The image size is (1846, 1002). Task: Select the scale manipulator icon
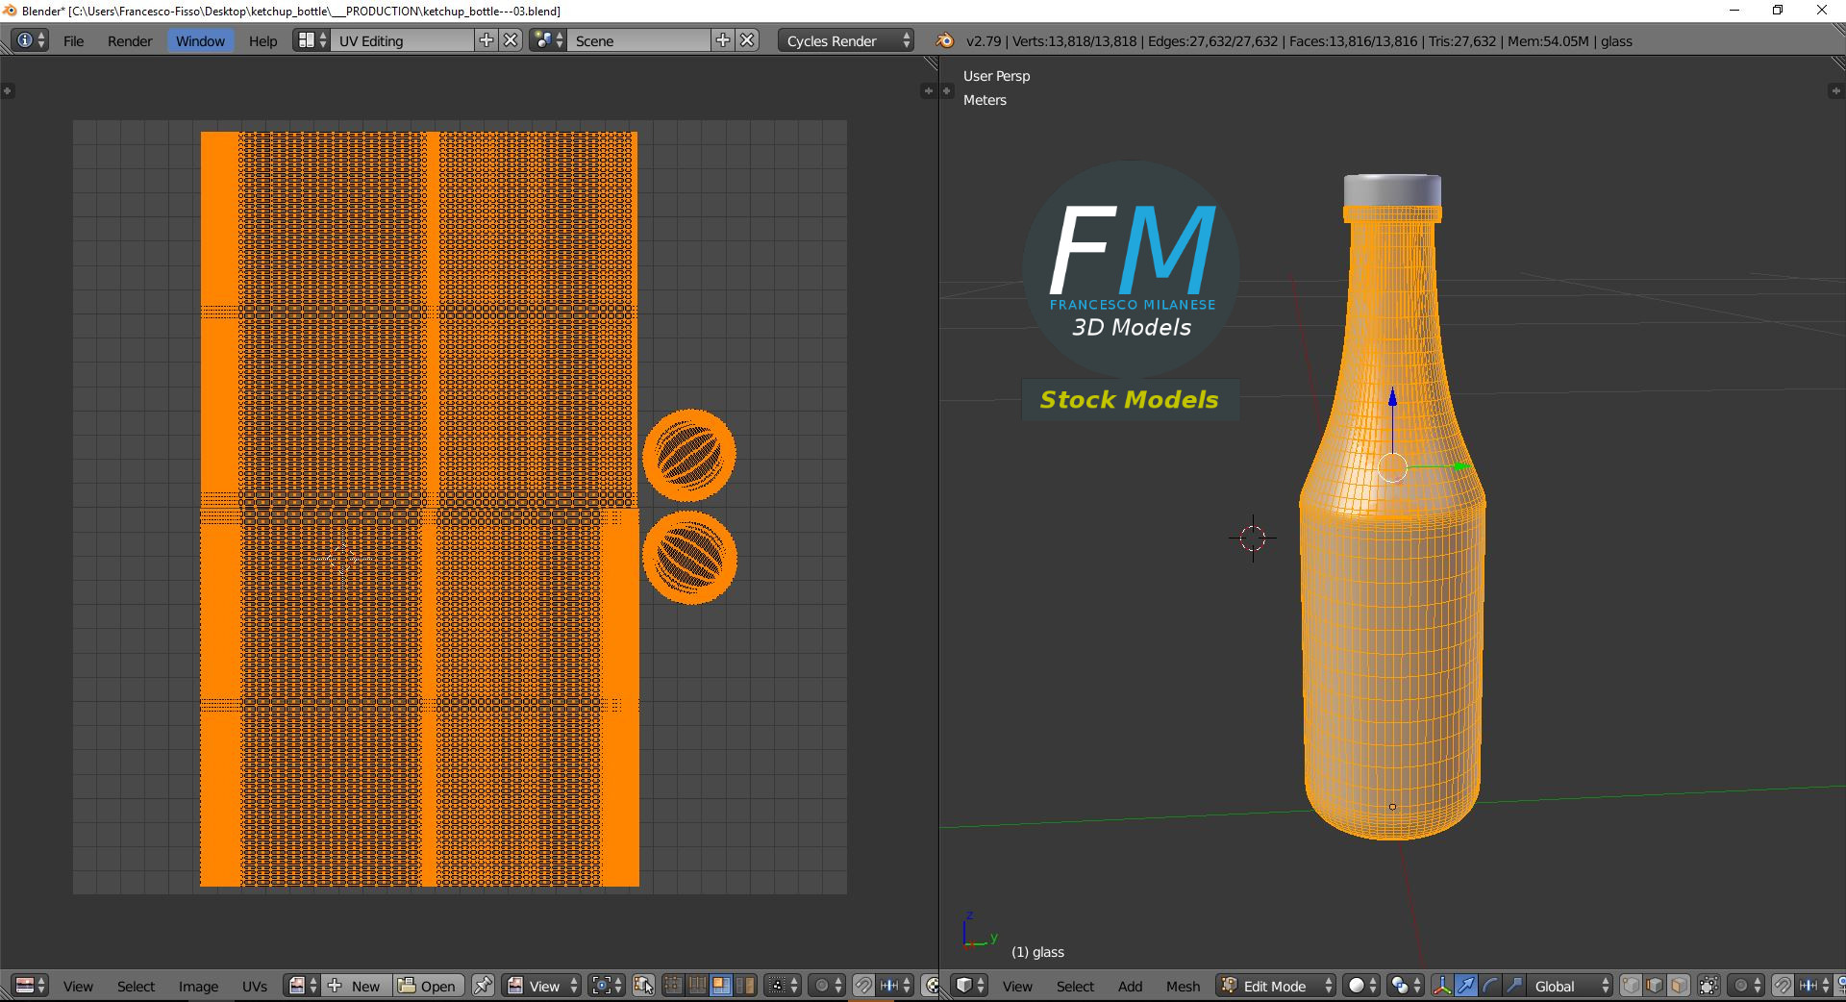(x=1513, y=986)
